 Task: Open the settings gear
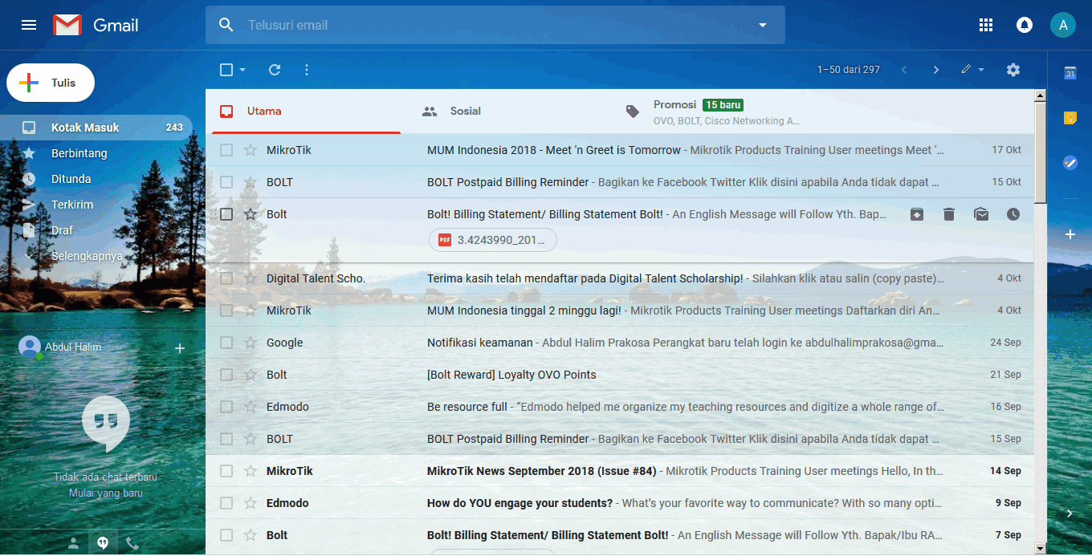point(1013,70)
